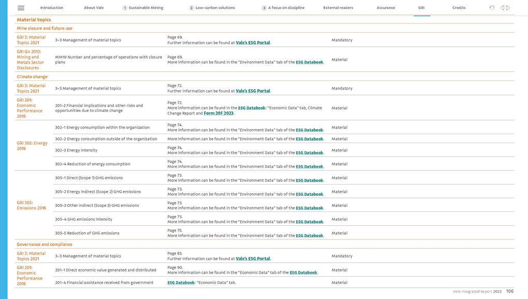Switch to the About Vale tab
This screenshot has height=299, width=528.
click(x=94, y=8)
